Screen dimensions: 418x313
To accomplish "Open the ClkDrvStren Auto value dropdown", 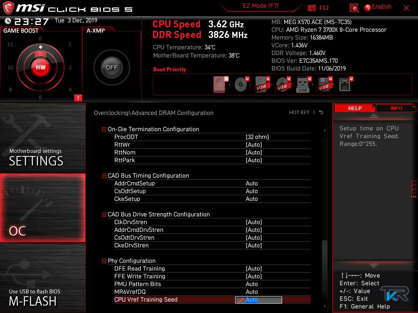I will (254, 222).
